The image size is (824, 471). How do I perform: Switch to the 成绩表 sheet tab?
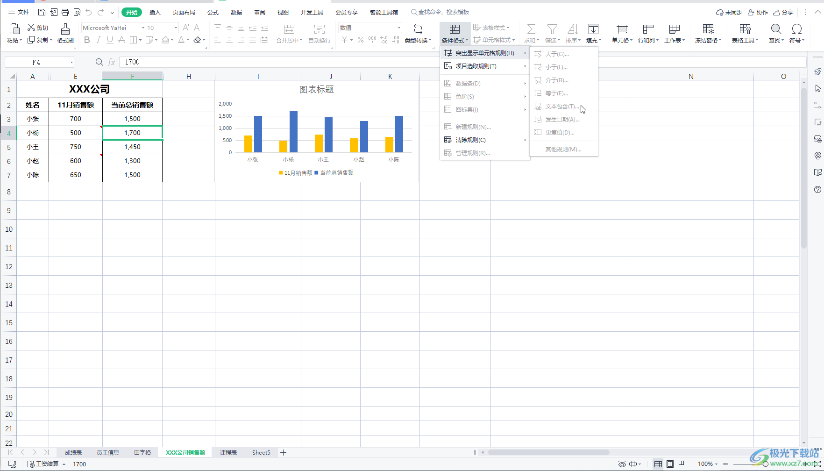click(73, 452)
